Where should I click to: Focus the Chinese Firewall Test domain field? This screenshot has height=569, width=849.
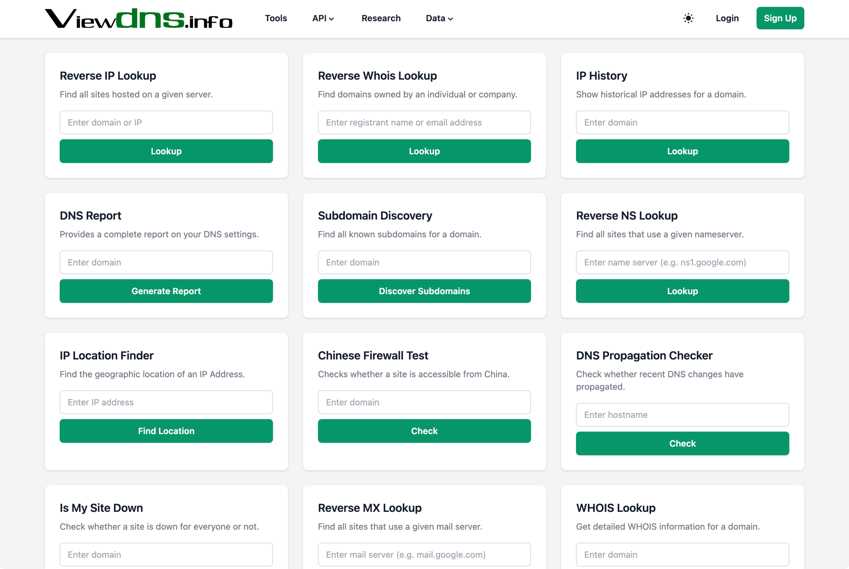424,402
